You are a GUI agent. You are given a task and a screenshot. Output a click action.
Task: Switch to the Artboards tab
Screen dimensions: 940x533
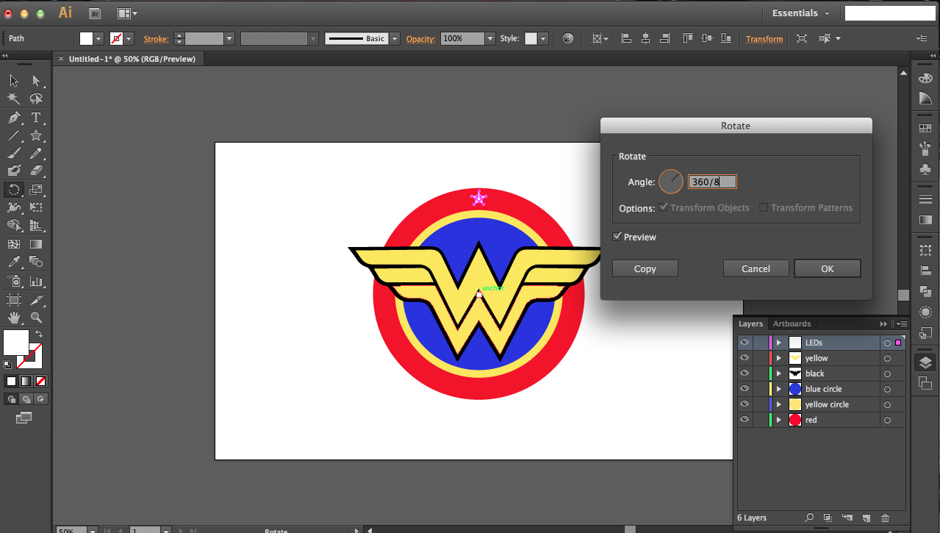[x=792, y=323]
